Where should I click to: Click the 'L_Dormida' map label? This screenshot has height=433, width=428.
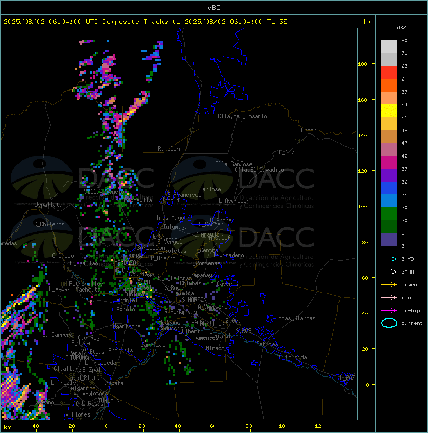(x=293, y=357)
